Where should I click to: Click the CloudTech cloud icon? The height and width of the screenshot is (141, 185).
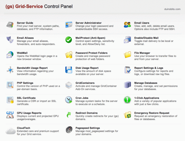pos(11,131)
